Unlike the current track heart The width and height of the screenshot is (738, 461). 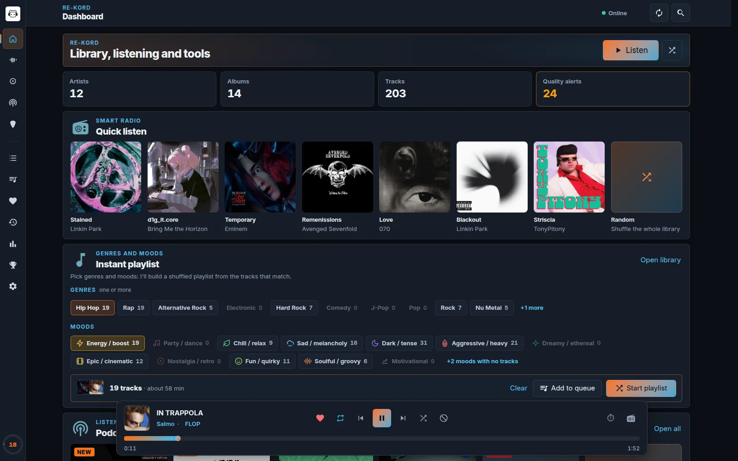(x=320, y=418)
